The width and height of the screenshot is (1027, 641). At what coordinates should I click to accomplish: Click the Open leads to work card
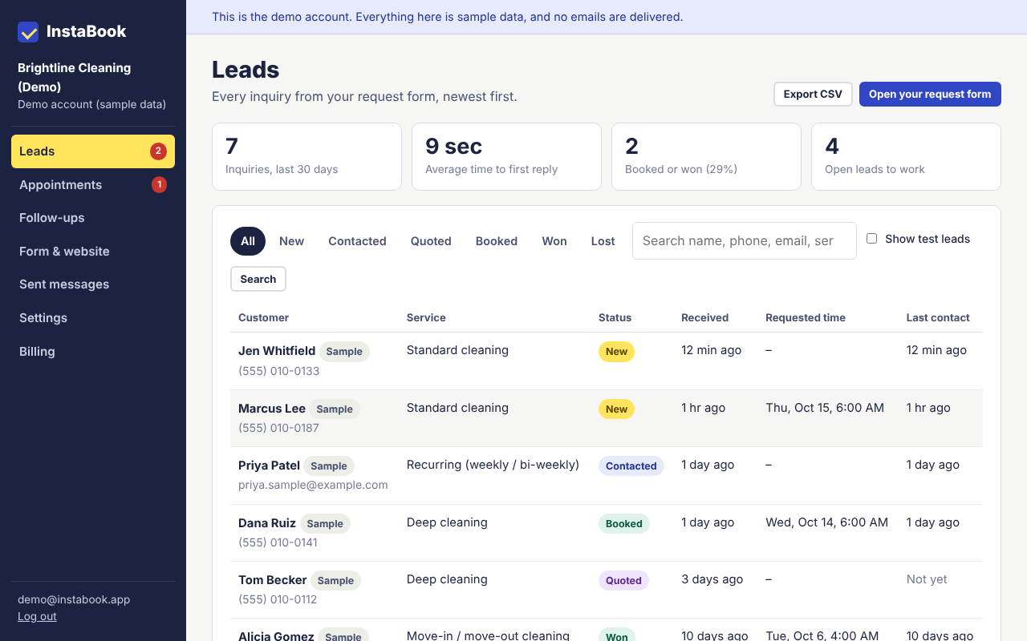pos(906,156)
